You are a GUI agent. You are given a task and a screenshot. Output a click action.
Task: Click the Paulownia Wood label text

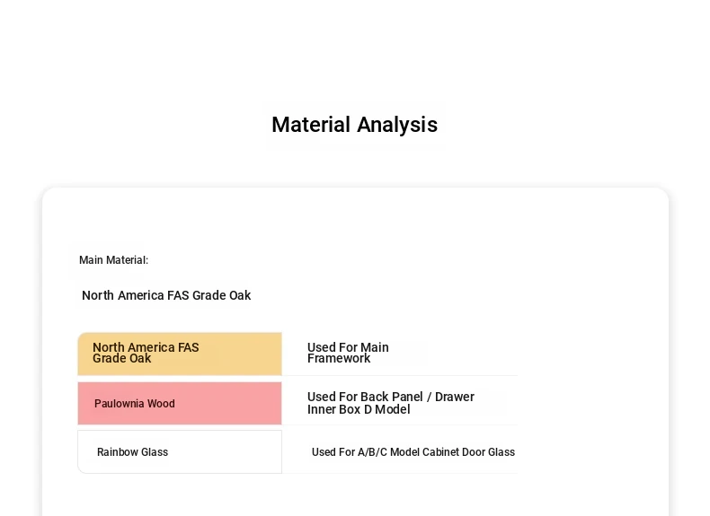[135, 404]
